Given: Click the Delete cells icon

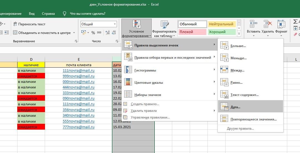Looking at the screenshot, I should [x=268, y=24].
